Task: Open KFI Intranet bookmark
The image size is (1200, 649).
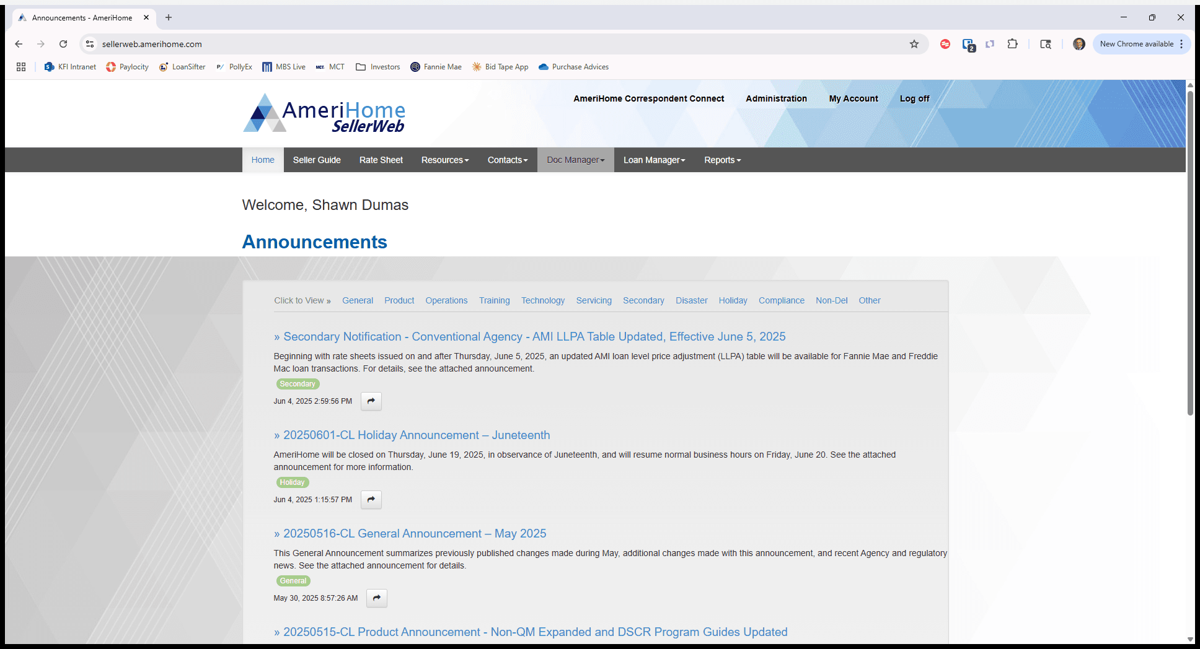Action: pyautogui.click(x=70, y=67)
